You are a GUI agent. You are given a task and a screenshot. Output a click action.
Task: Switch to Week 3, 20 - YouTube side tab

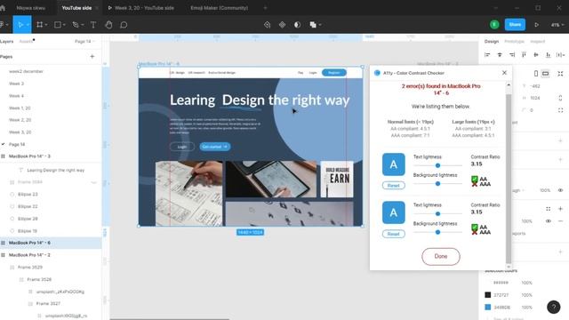pos(141,8)
